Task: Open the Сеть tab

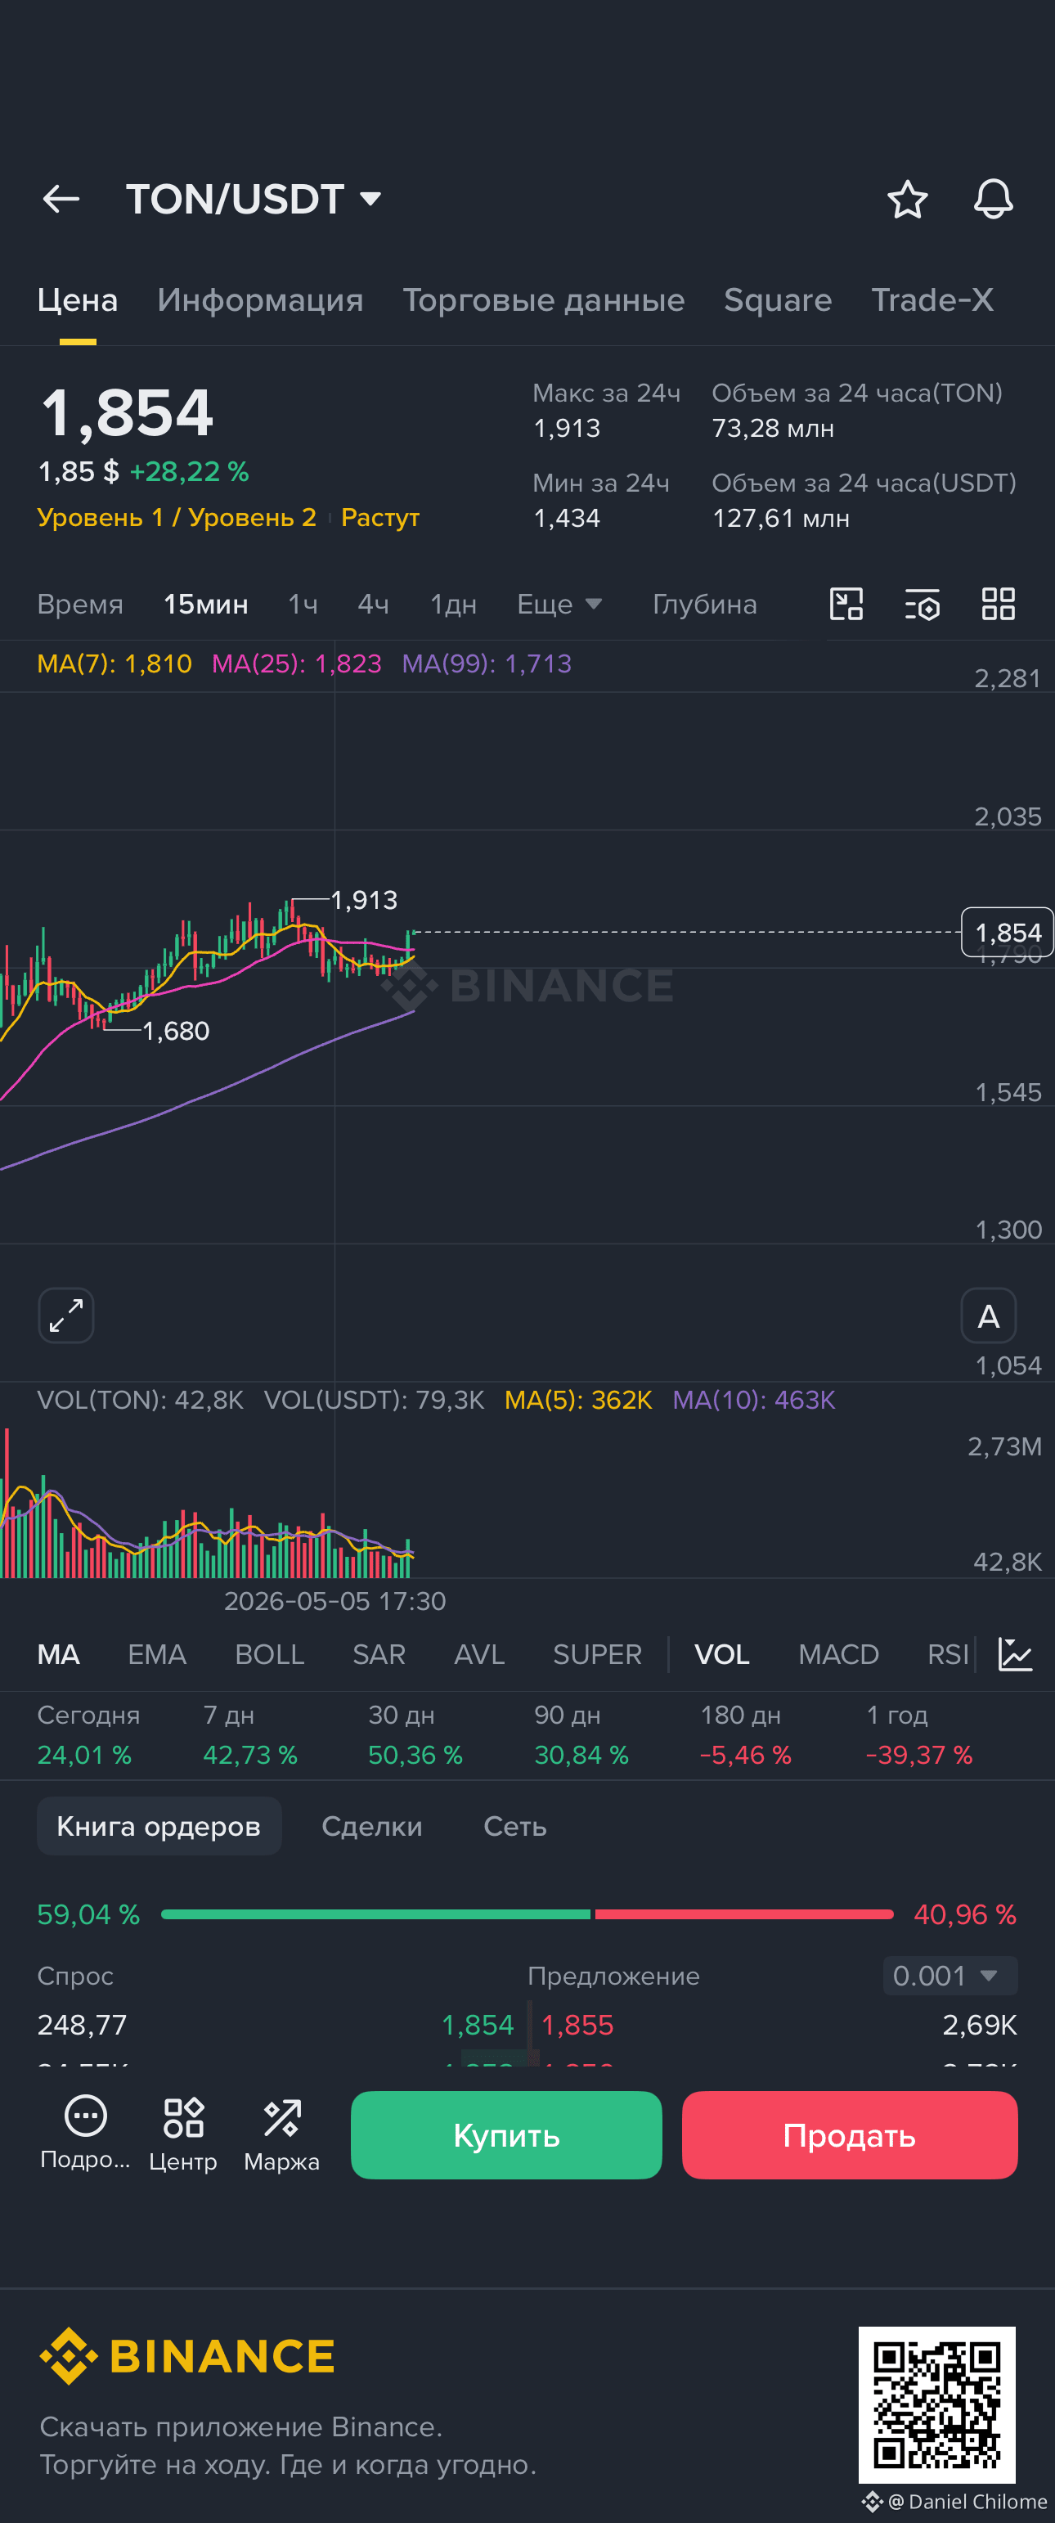Action: 514,1826
